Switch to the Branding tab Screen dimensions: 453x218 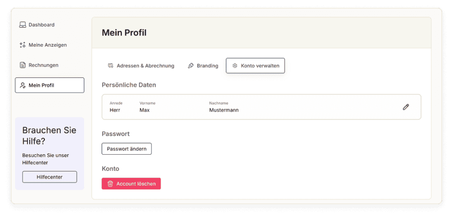click(203, 66)
